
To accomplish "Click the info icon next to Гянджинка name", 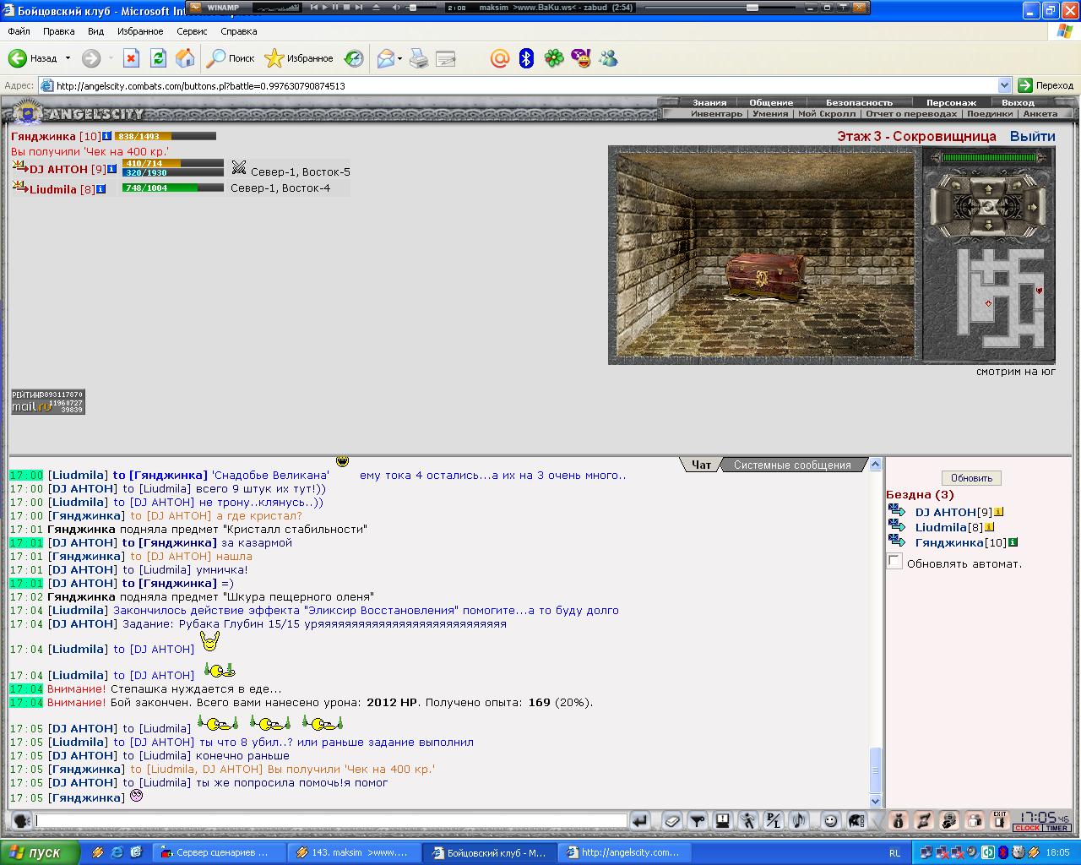I will point(107,136).
